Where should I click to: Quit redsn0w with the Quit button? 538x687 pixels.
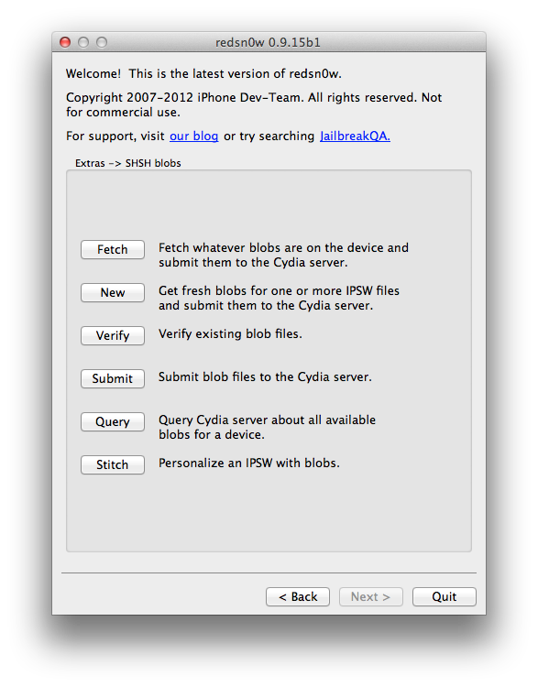445,596
